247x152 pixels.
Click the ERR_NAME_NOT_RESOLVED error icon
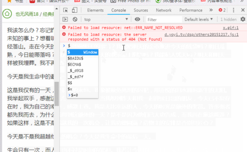point(64,28)
